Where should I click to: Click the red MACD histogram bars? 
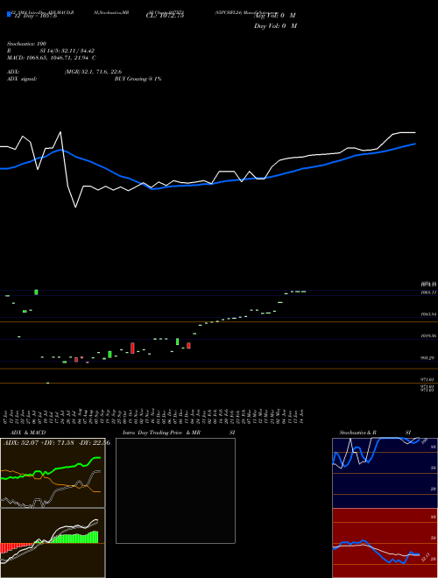[x=16, y=547]
